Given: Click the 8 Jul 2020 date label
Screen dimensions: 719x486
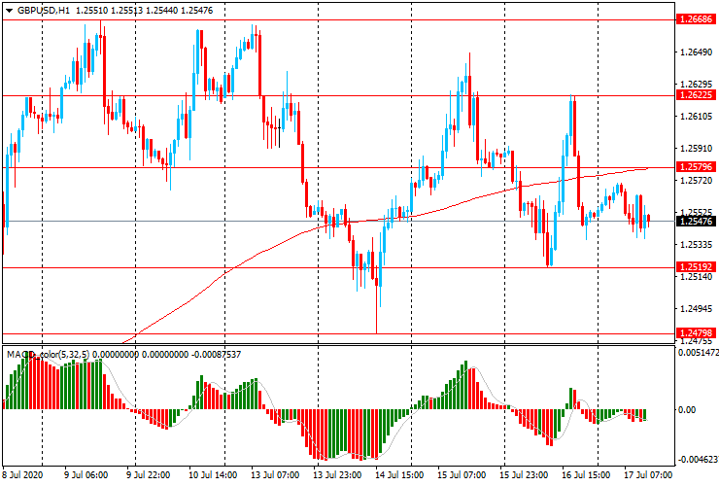Looking at the screenshot, I should [24, 475].
